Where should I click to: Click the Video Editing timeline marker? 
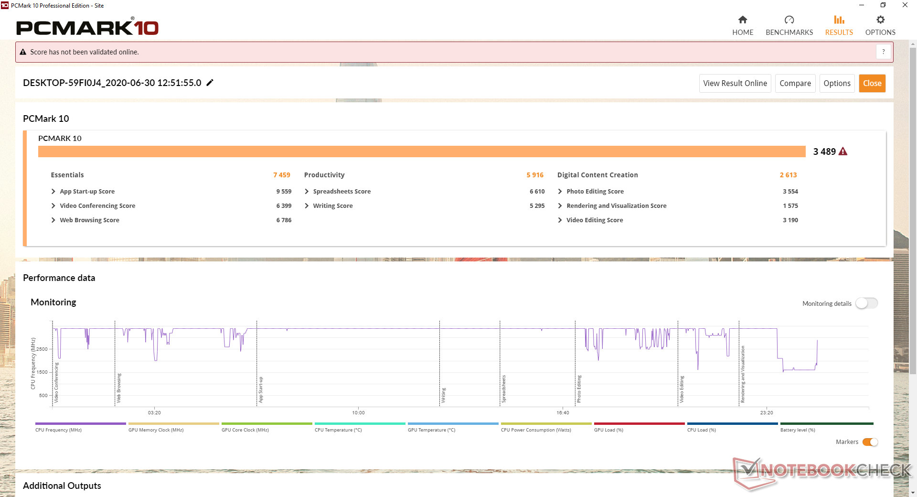point(682,389)
